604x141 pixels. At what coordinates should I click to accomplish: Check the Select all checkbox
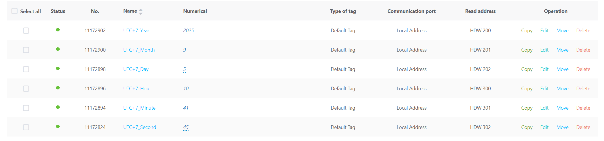coord(15,11)
